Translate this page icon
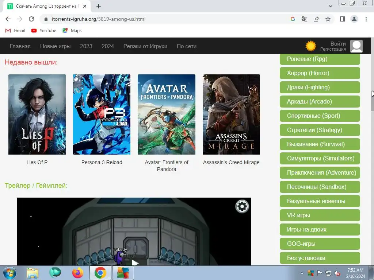This screenshot has width=374, height=280. [x=305, y=19]
